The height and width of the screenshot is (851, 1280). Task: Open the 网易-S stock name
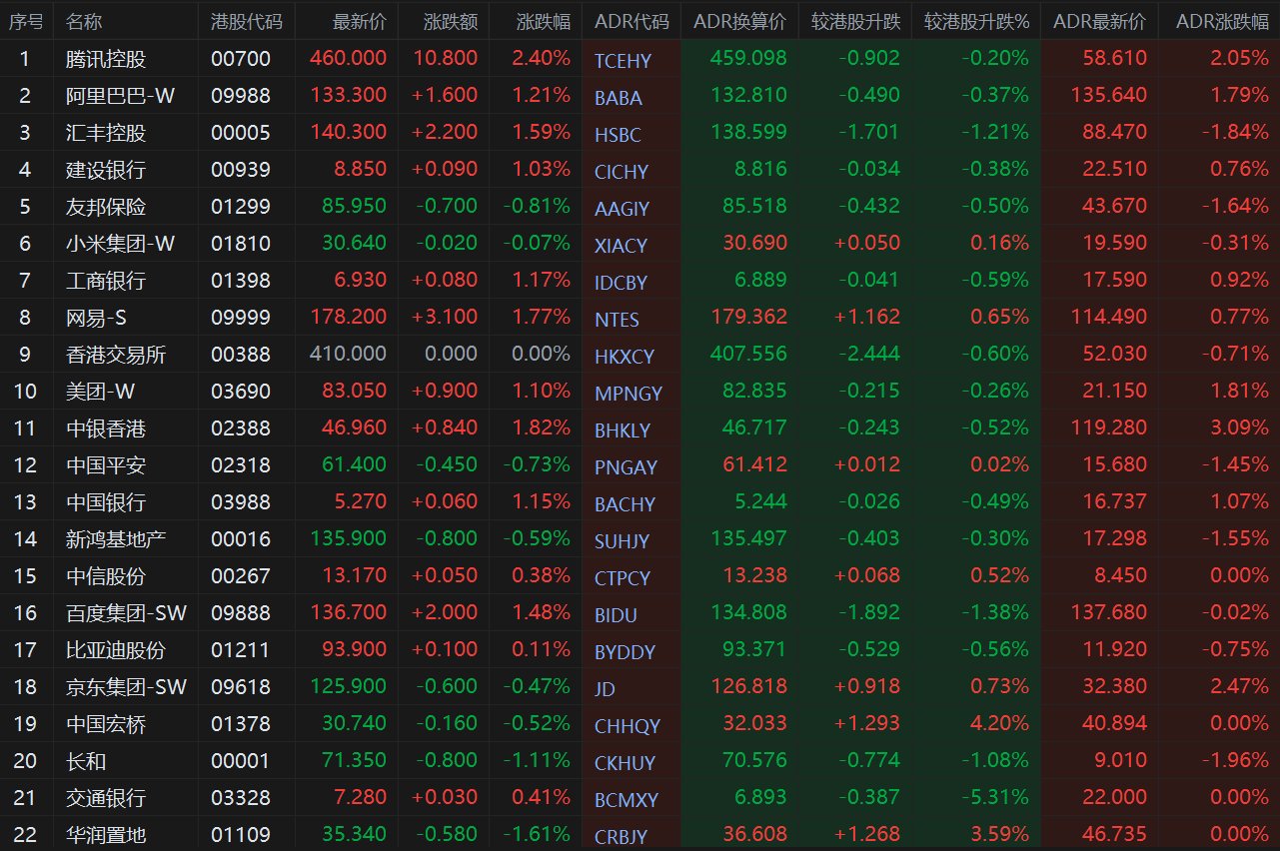pos(95,318)
